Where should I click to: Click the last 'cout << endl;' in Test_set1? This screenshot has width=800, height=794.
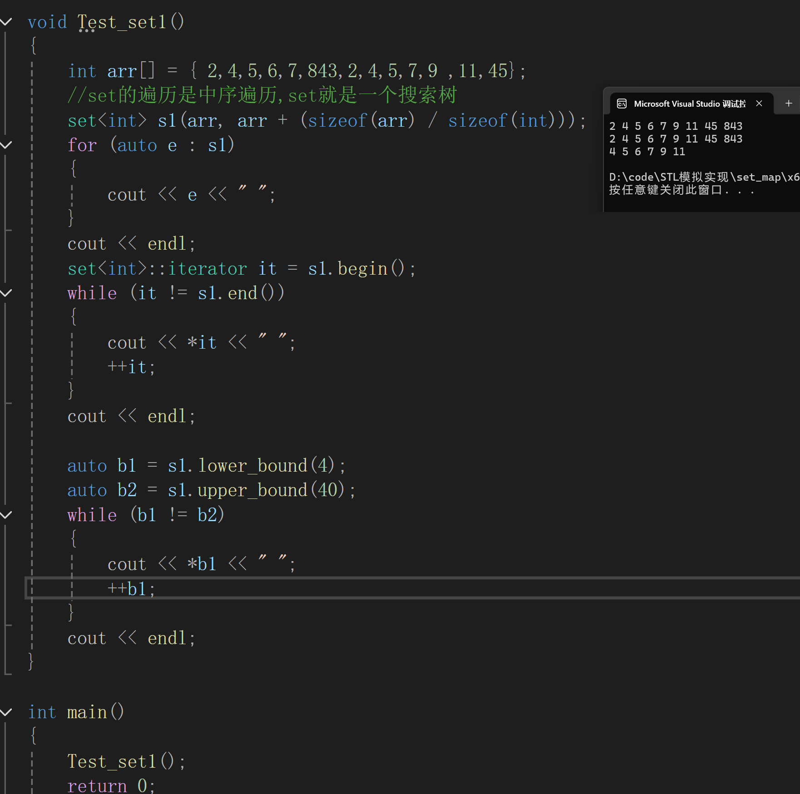(131, 638)
